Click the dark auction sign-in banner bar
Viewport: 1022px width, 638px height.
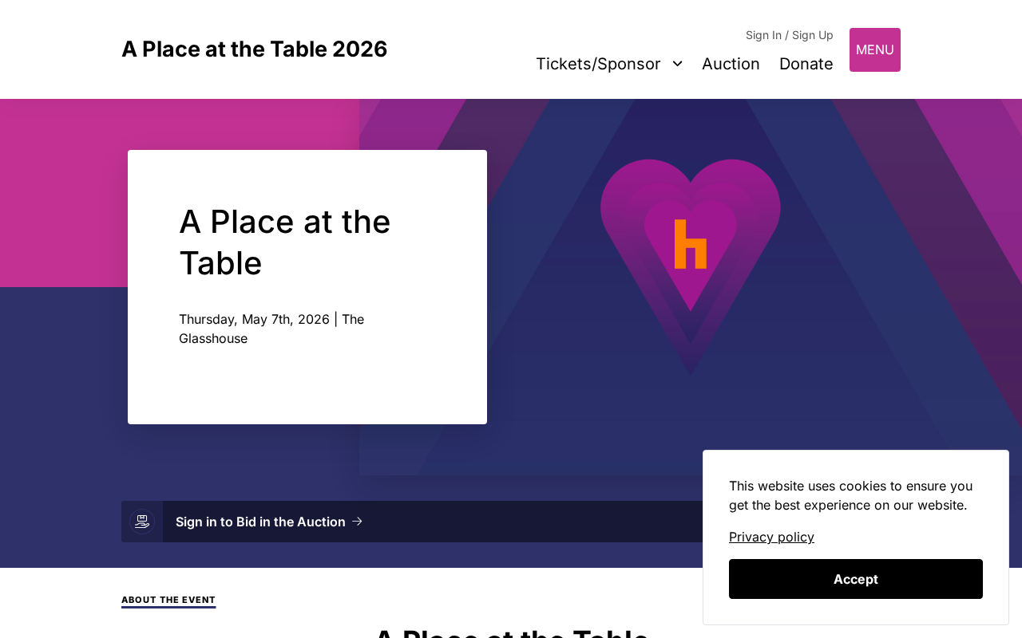(x=412, y=522)
